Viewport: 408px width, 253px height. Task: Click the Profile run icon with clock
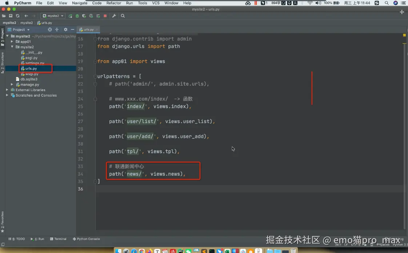[x=91, y=16]
